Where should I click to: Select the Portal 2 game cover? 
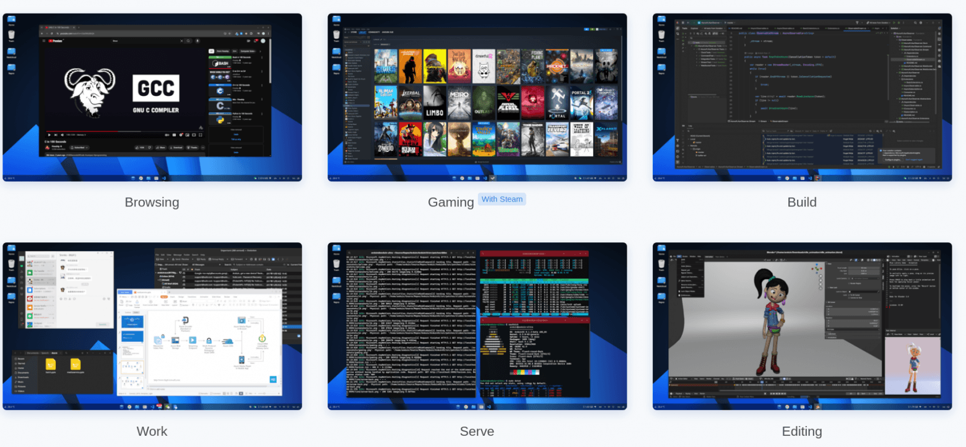[x=581, y=103]
